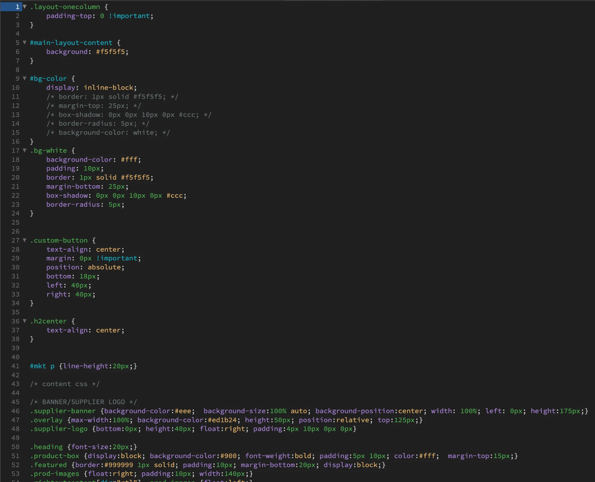Collapse the #main-layout-content rule fold arrow
Screen dimensions: 595x482
(24, 43)
